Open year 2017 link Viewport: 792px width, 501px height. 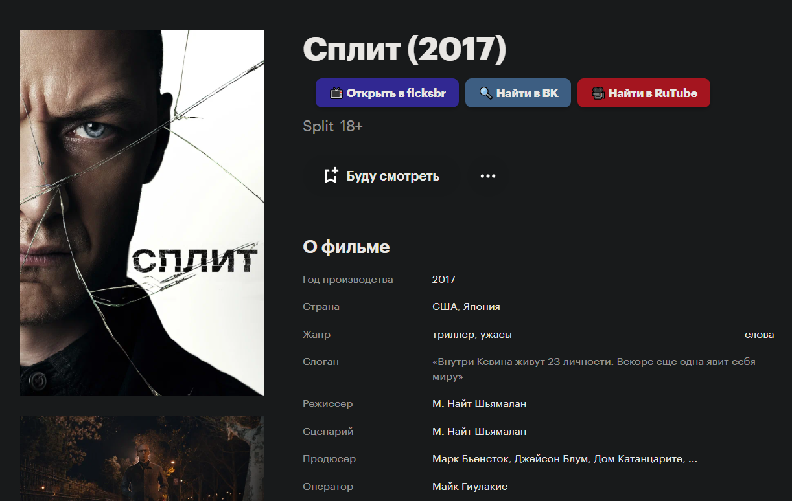tap(444, 280)
